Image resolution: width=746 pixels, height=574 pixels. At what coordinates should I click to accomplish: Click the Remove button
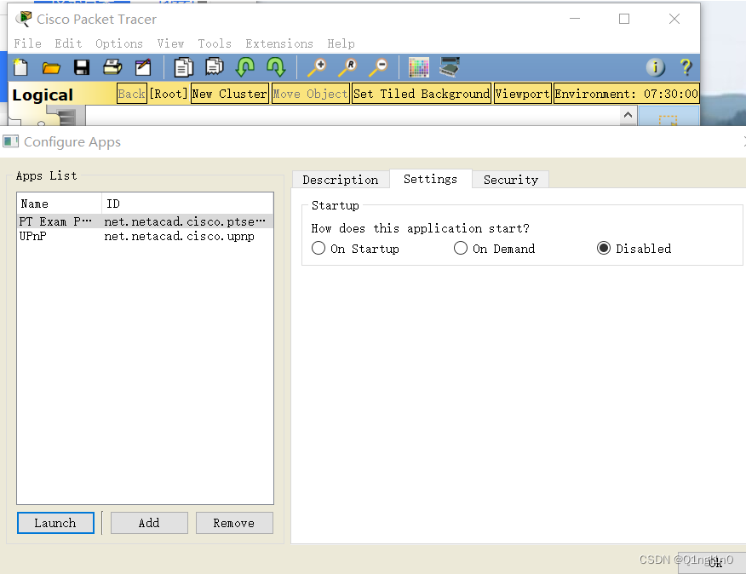point(234,523)
